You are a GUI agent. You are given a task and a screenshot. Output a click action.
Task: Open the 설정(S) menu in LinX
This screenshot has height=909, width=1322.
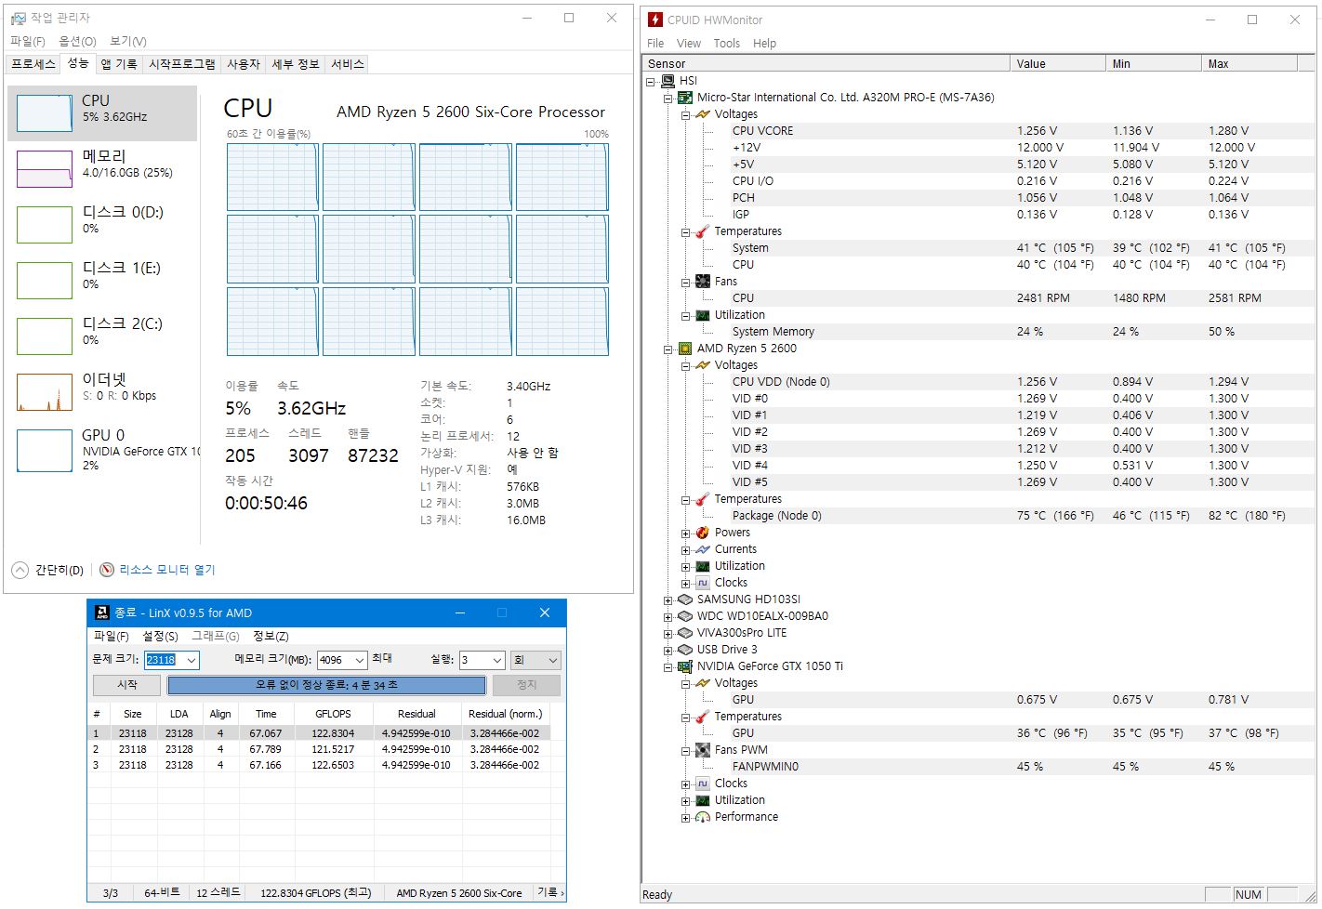[160, 636]
